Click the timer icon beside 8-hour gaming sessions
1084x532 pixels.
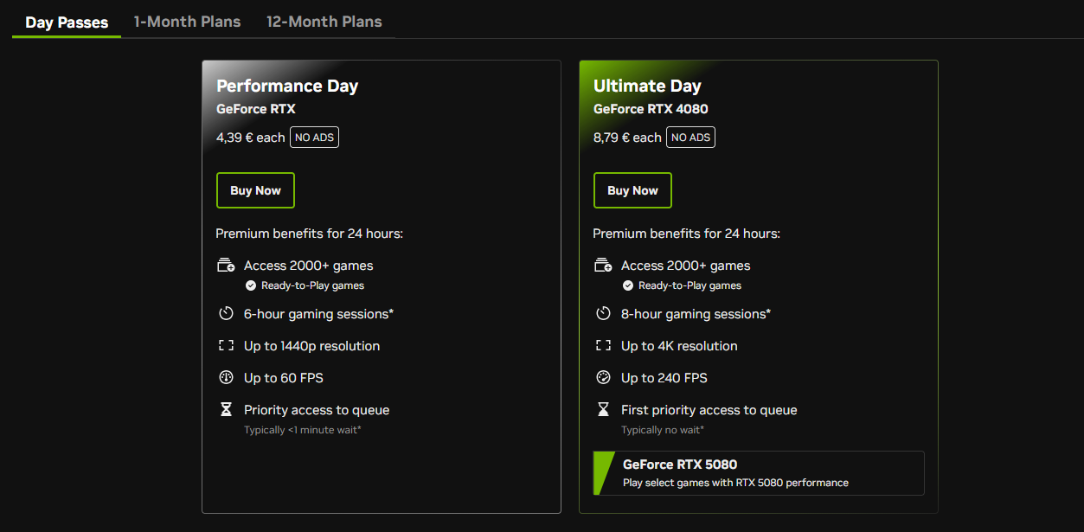(x=603, y=314)
